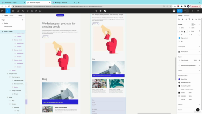
Task: Add an Effect with plus
Action: point(199,104)
